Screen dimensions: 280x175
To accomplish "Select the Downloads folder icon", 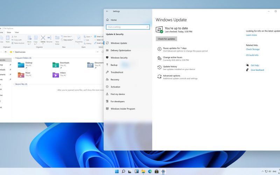I will coord(56,65).
